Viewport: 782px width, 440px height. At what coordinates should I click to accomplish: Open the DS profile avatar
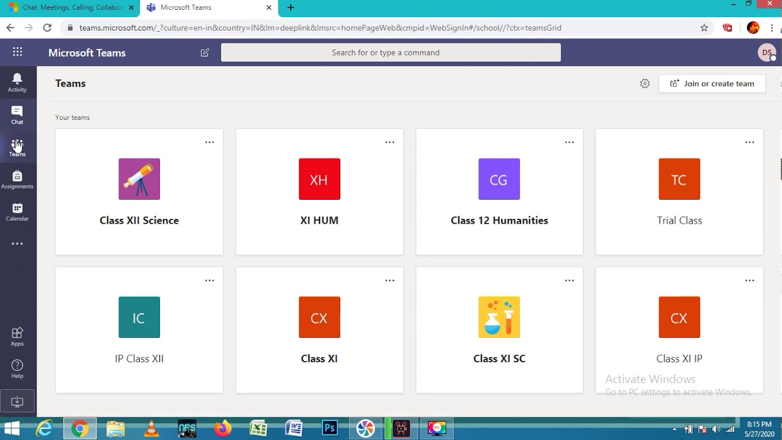pyautogui.click(x=766, y=53)
